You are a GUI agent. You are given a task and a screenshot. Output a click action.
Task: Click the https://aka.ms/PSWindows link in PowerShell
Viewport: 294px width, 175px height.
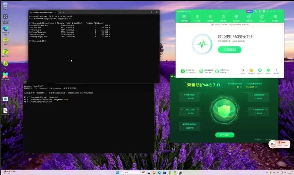80,93
